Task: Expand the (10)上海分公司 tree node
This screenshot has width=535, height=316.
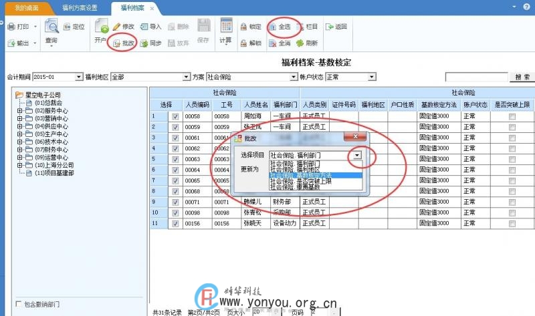Action: [x=19, y=165]
